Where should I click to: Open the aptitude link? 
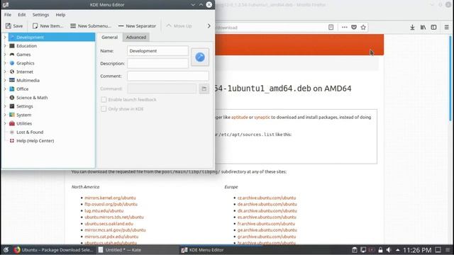click(x=240, y=117)
